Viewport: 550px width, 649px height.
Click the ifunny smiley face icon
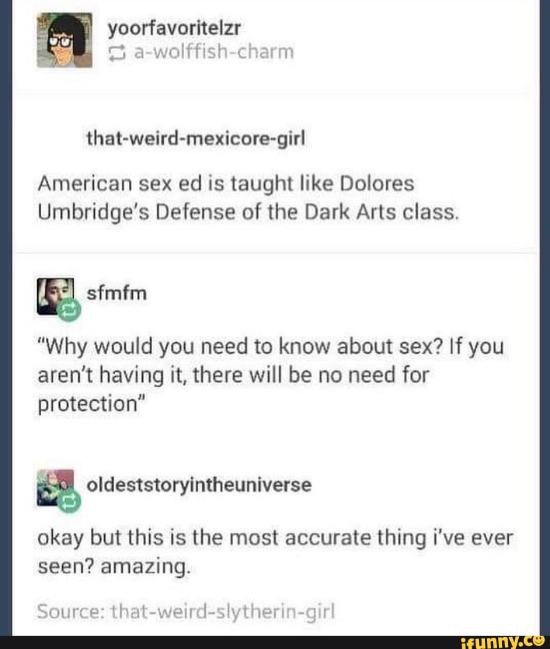(539, 642)
